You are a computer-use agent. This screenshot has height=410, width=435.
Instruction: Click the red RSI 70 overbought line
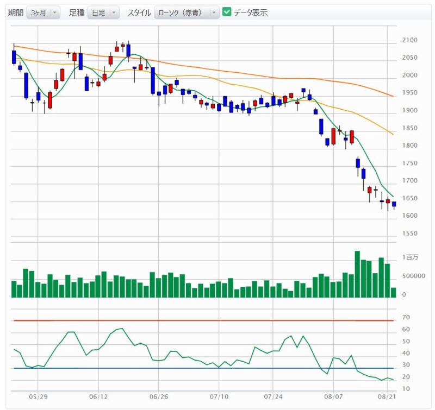(x=203, y=321)
